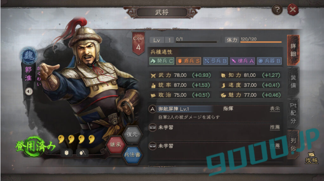Select 騎兵 C troop aptitude
Image resolution: width=324 pixels, height=181 pixels.
click(x=162, y=61)
